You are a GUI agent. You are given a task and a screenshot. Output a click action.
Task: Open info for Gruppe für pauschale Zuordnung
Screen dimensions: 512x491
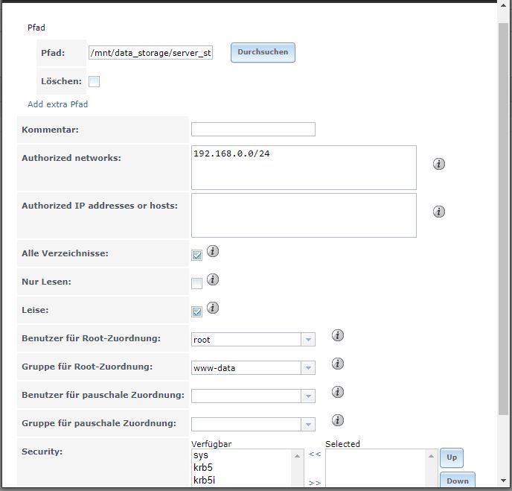coord(338,420)
